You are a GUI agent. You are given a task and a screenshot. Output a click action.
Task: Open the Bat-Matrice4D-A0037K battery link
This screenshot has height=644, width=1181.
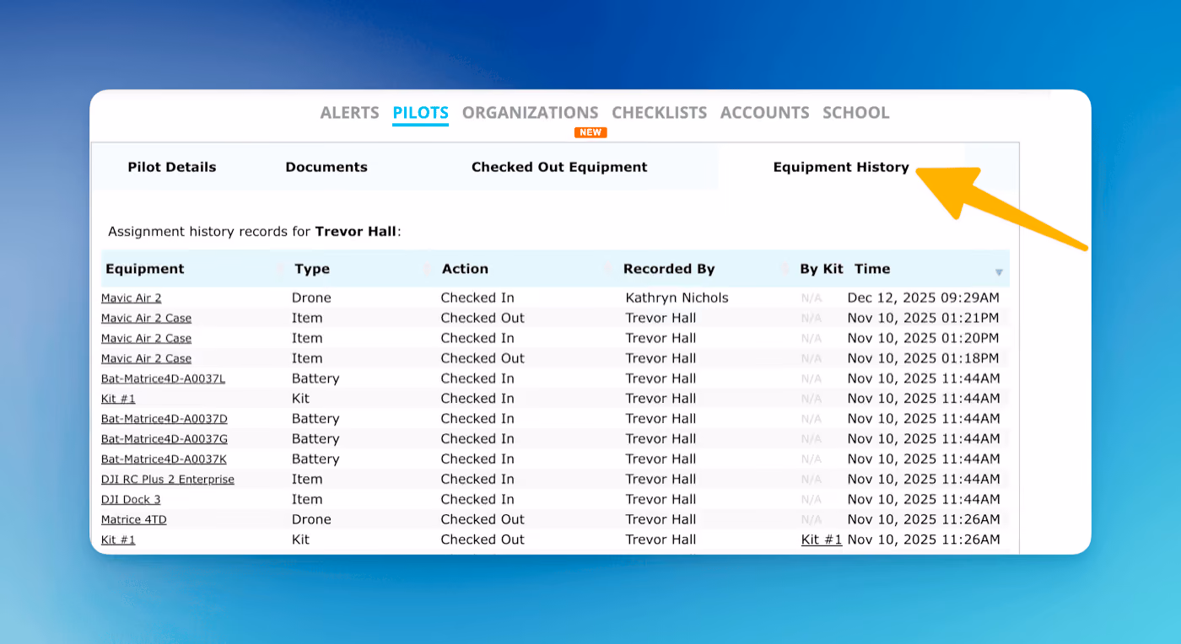coord(164,459)
